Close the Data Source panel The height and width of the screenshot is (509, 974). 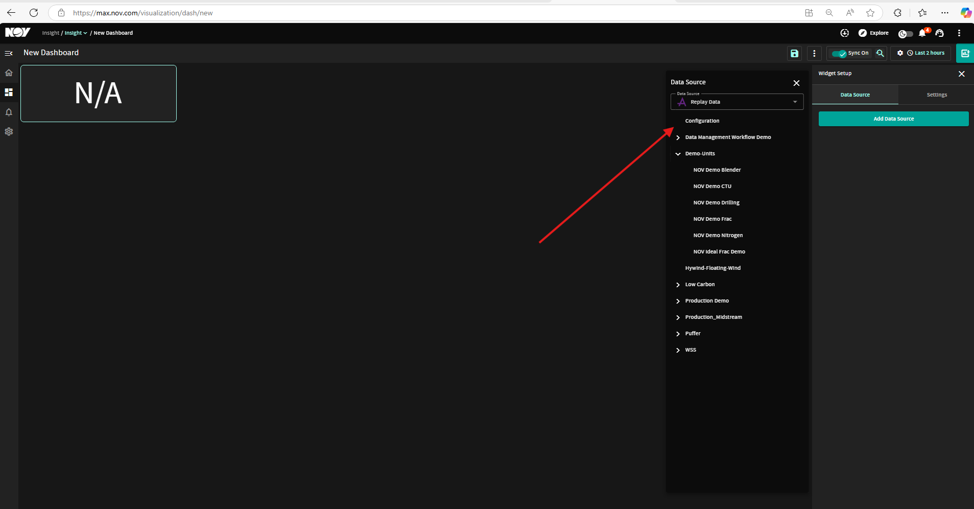[796, 83]
